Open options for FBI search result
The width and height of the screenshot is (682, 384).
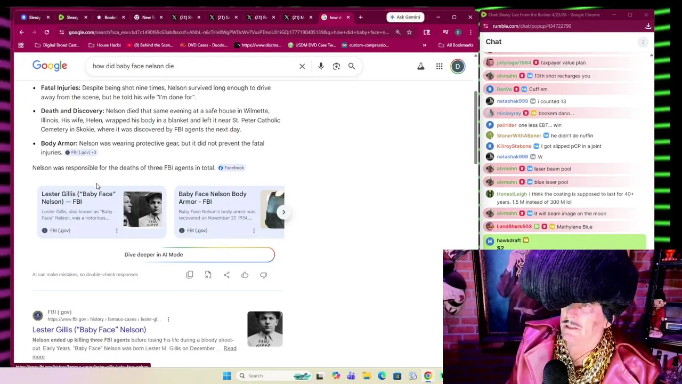coord(168,319)
